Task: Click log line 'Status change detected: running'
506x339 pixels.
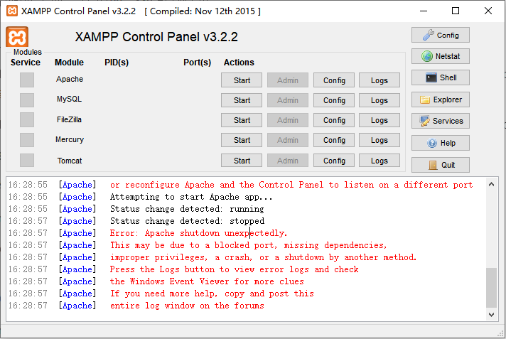Action: tap(187, 209)
